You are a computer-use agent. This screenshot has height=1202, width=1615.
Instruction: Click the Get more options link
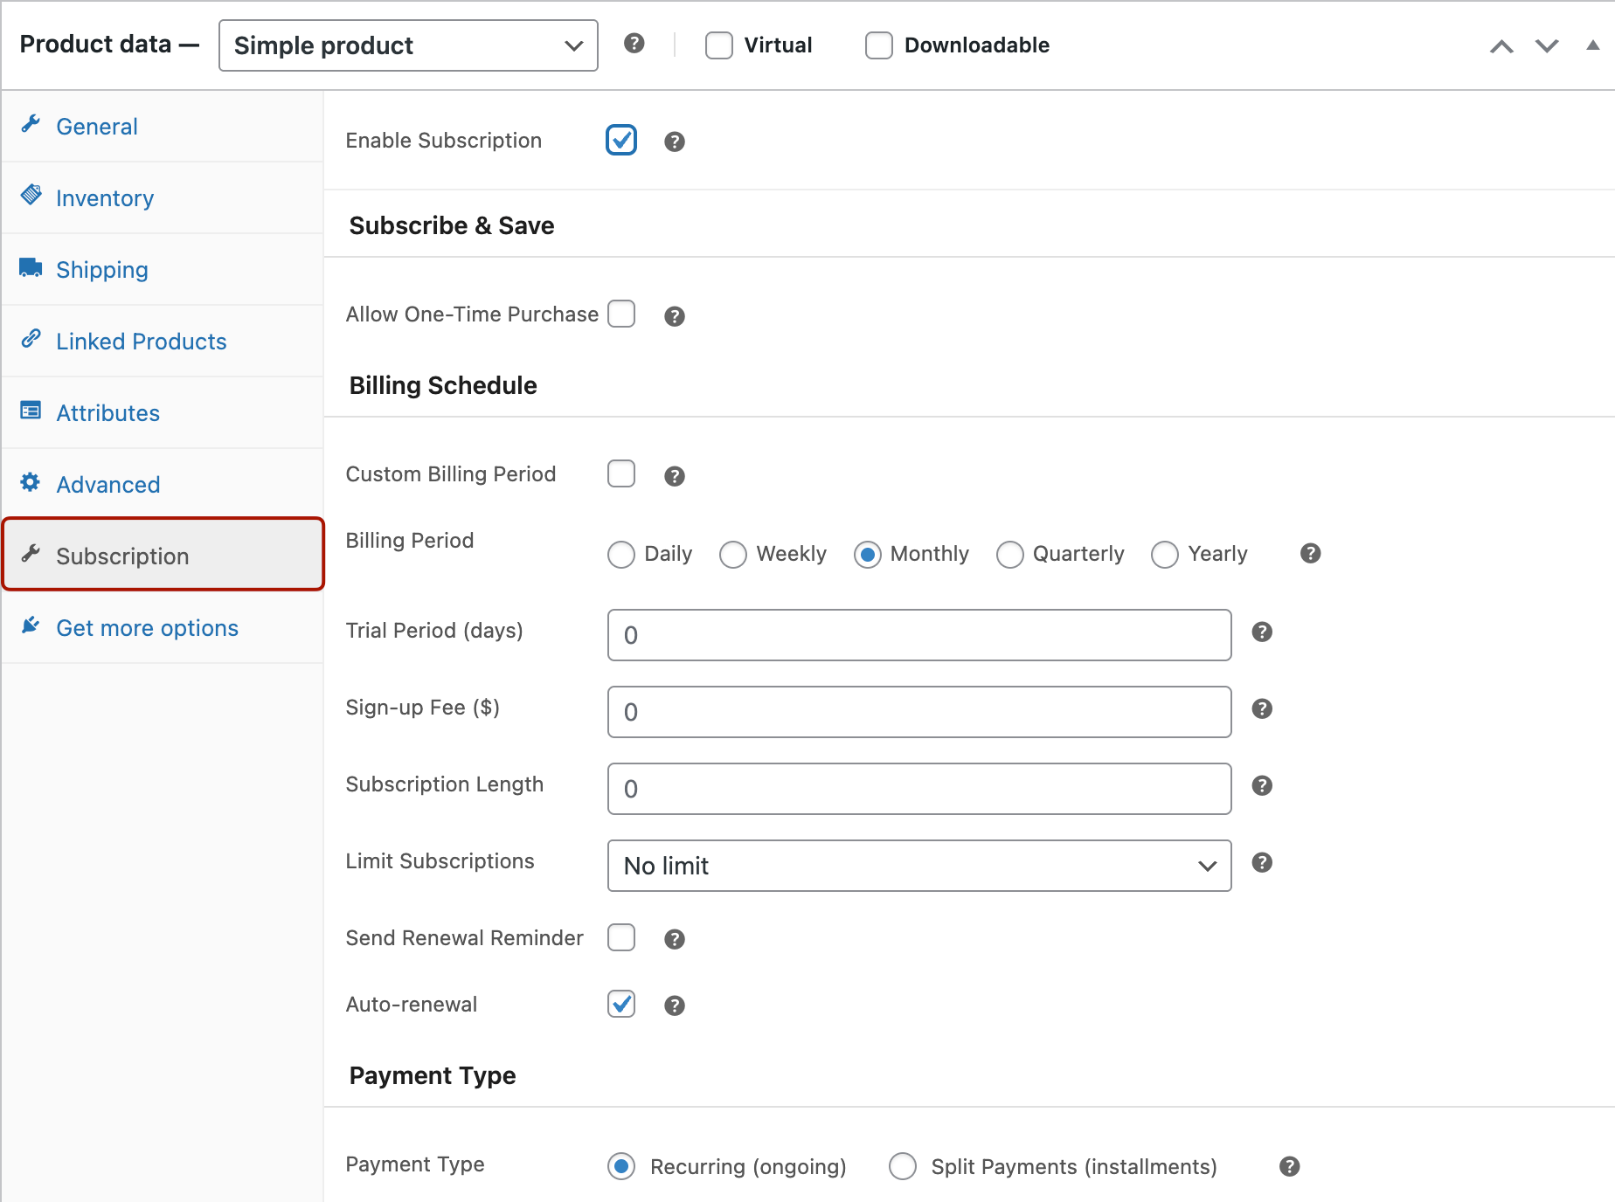click(147, 628)
